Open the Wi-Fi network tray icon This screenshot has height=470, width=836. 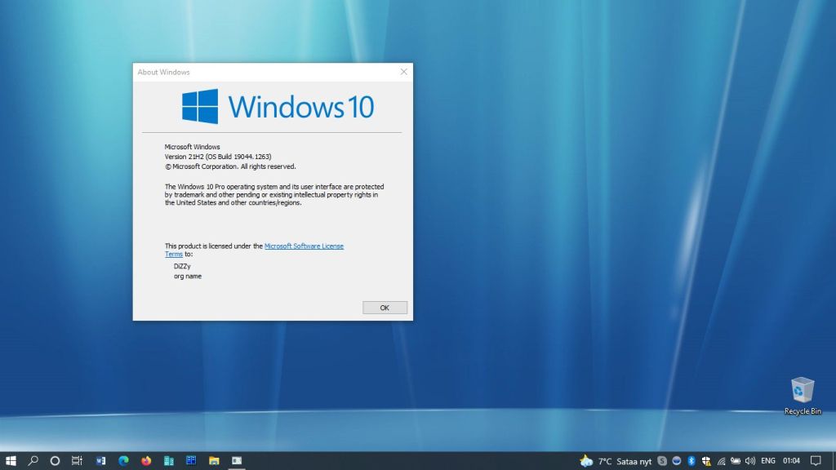pyautogui.click(x=722, y=461)
